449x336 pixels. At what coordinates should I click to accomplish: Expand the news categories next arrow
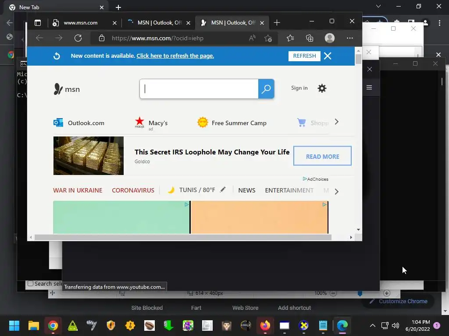click(337, 192)
